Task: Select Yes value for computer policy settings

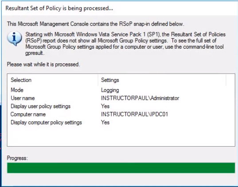Action: (105, 122)
